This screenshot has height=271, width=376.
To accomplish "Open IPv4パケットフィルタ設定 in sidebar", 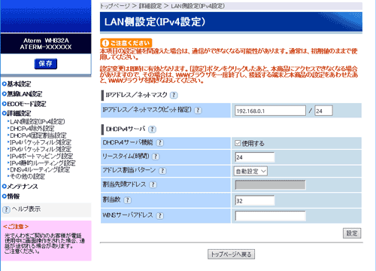I will click(x=41, y=142).
